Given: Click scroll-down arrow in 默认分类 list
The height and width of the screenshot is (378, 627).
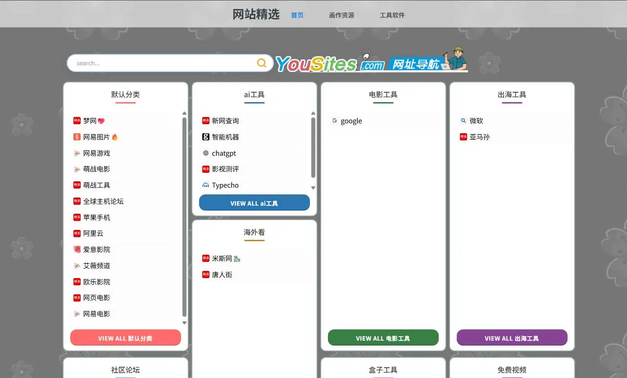Looking at the screenshot, I should pos(184,323).
